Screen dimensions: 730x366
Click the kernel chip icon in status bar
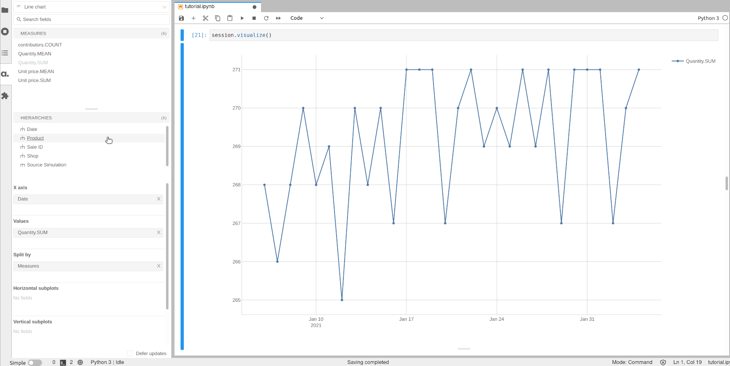point(80,362)
